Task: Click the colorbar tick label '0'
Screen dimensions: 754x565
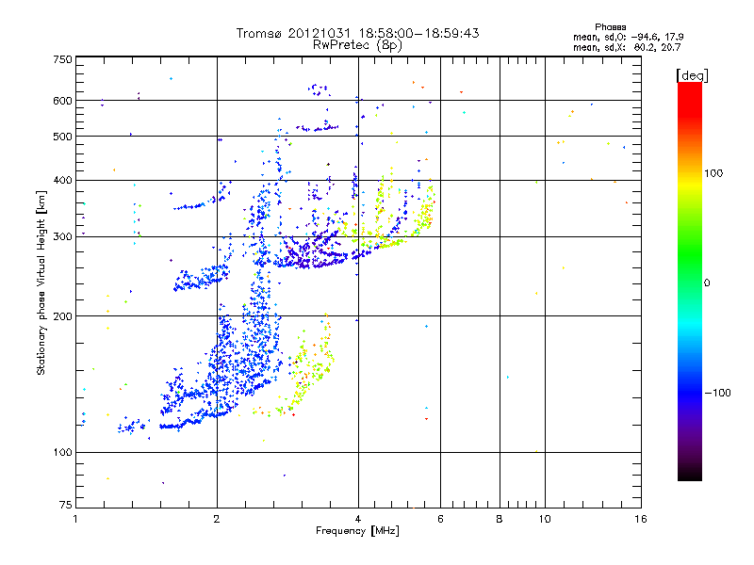Action: pos(707,283)
